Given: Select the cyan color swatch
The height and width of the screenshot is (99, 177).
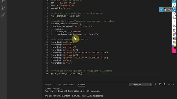Looking at the screenshot, I should pyautogui.click(x=173, y=46).
